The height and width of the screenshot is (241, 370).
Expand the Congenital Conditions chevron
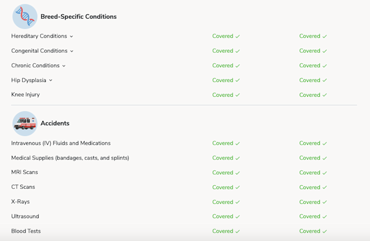click(x=72, y=51)
